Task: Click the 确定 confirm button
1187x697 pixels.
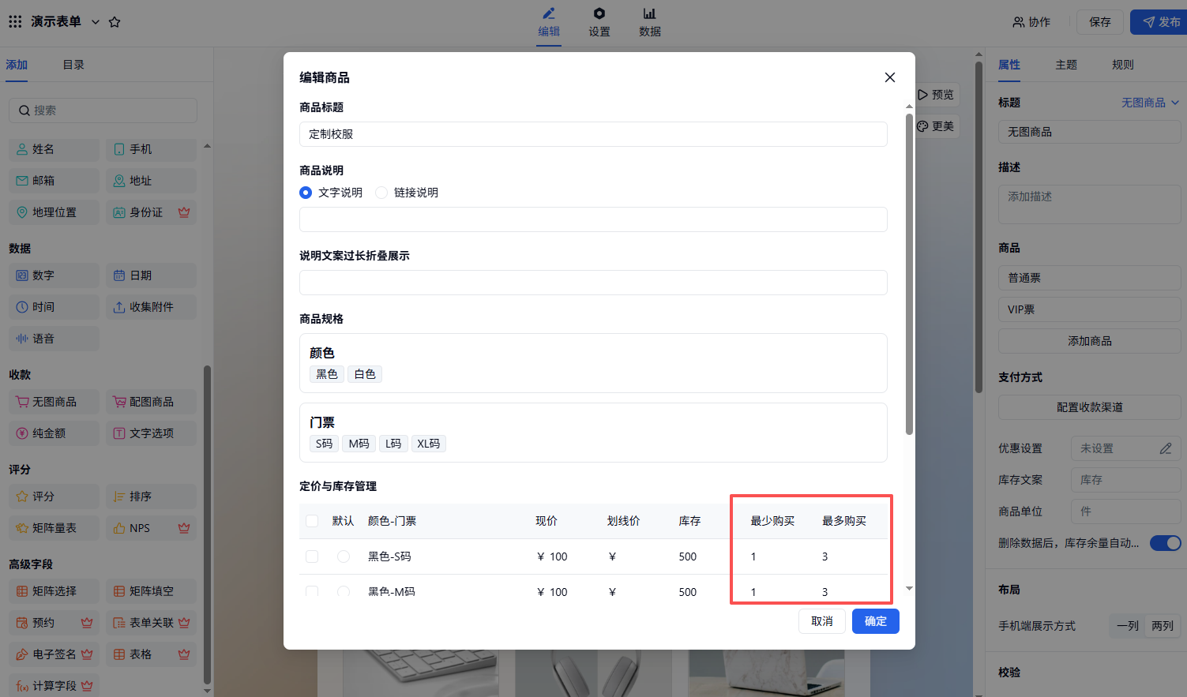Action: coord(875,621)
